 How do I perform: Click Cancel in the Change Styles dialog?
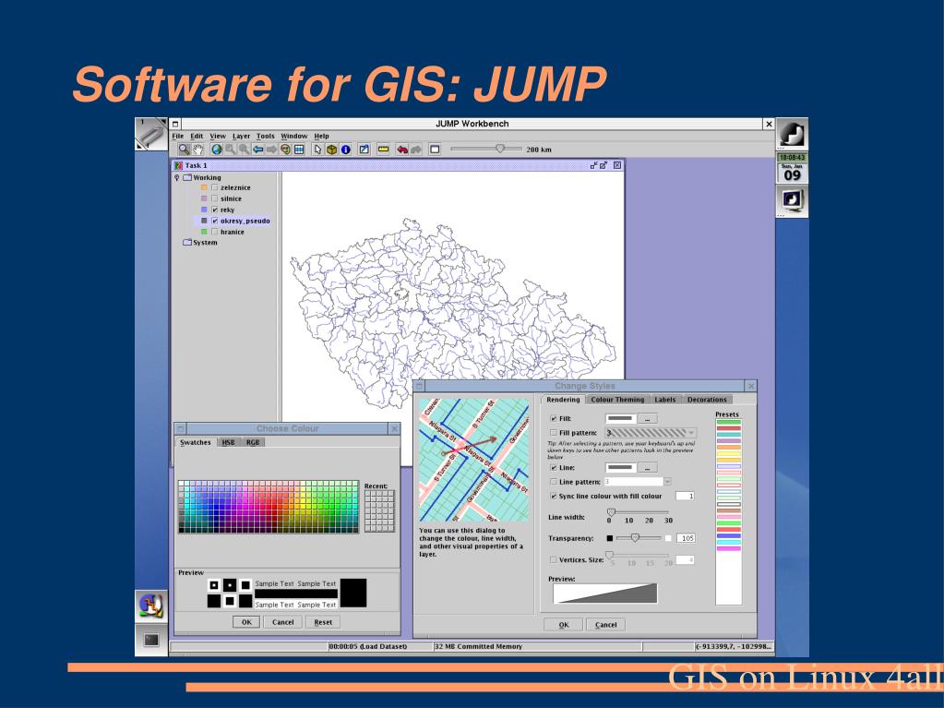605,625
